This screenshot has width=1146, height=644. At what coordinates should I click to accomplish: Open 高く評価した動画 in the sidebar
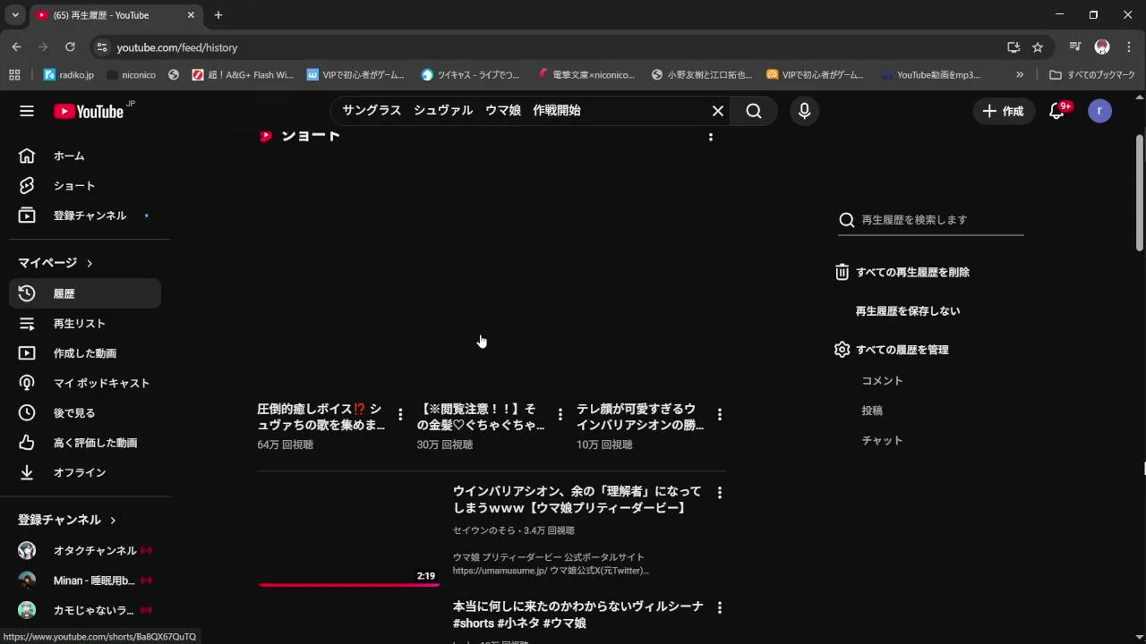coord(85,443)
